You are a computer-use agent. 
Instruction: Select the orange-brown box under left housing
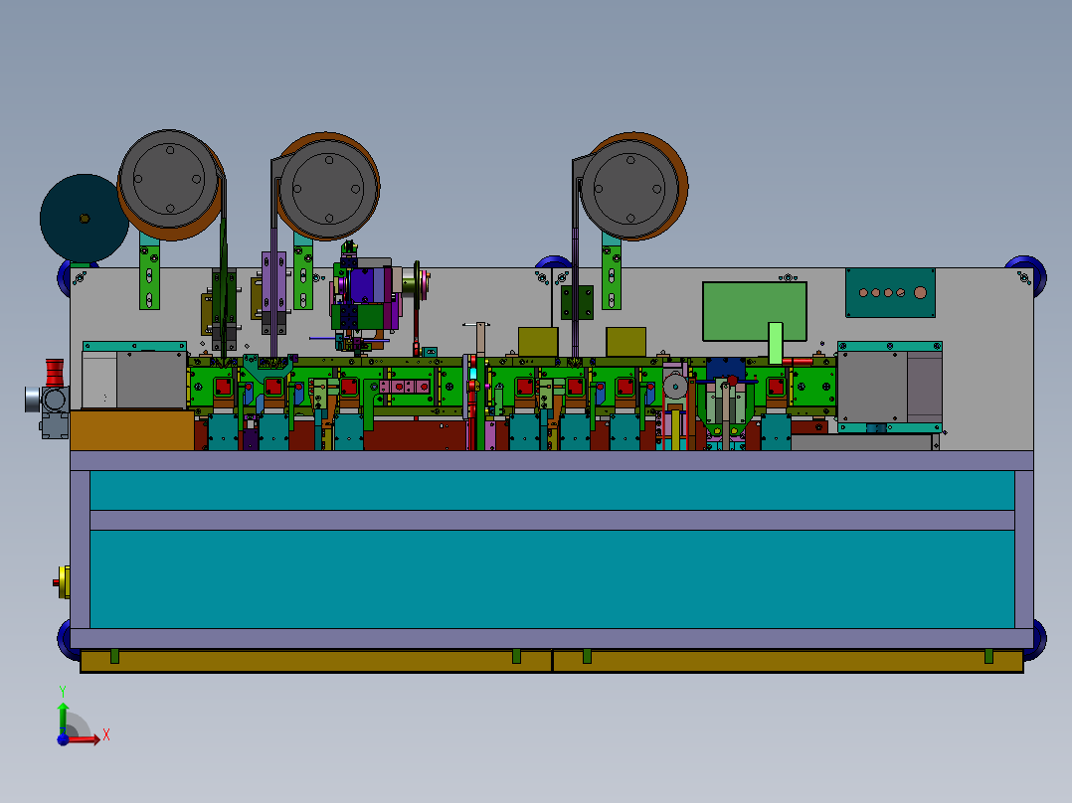132,430
